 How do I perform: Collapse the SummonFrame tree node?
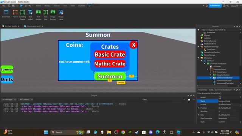pyautogui.click(x=208, y=69)
